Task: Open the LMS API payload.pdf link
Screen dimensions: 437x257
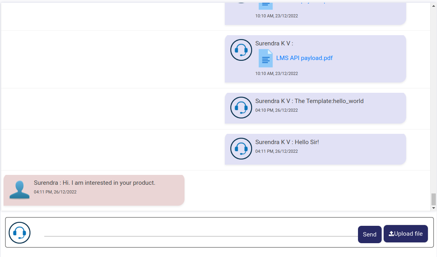Action: point(304,58)
